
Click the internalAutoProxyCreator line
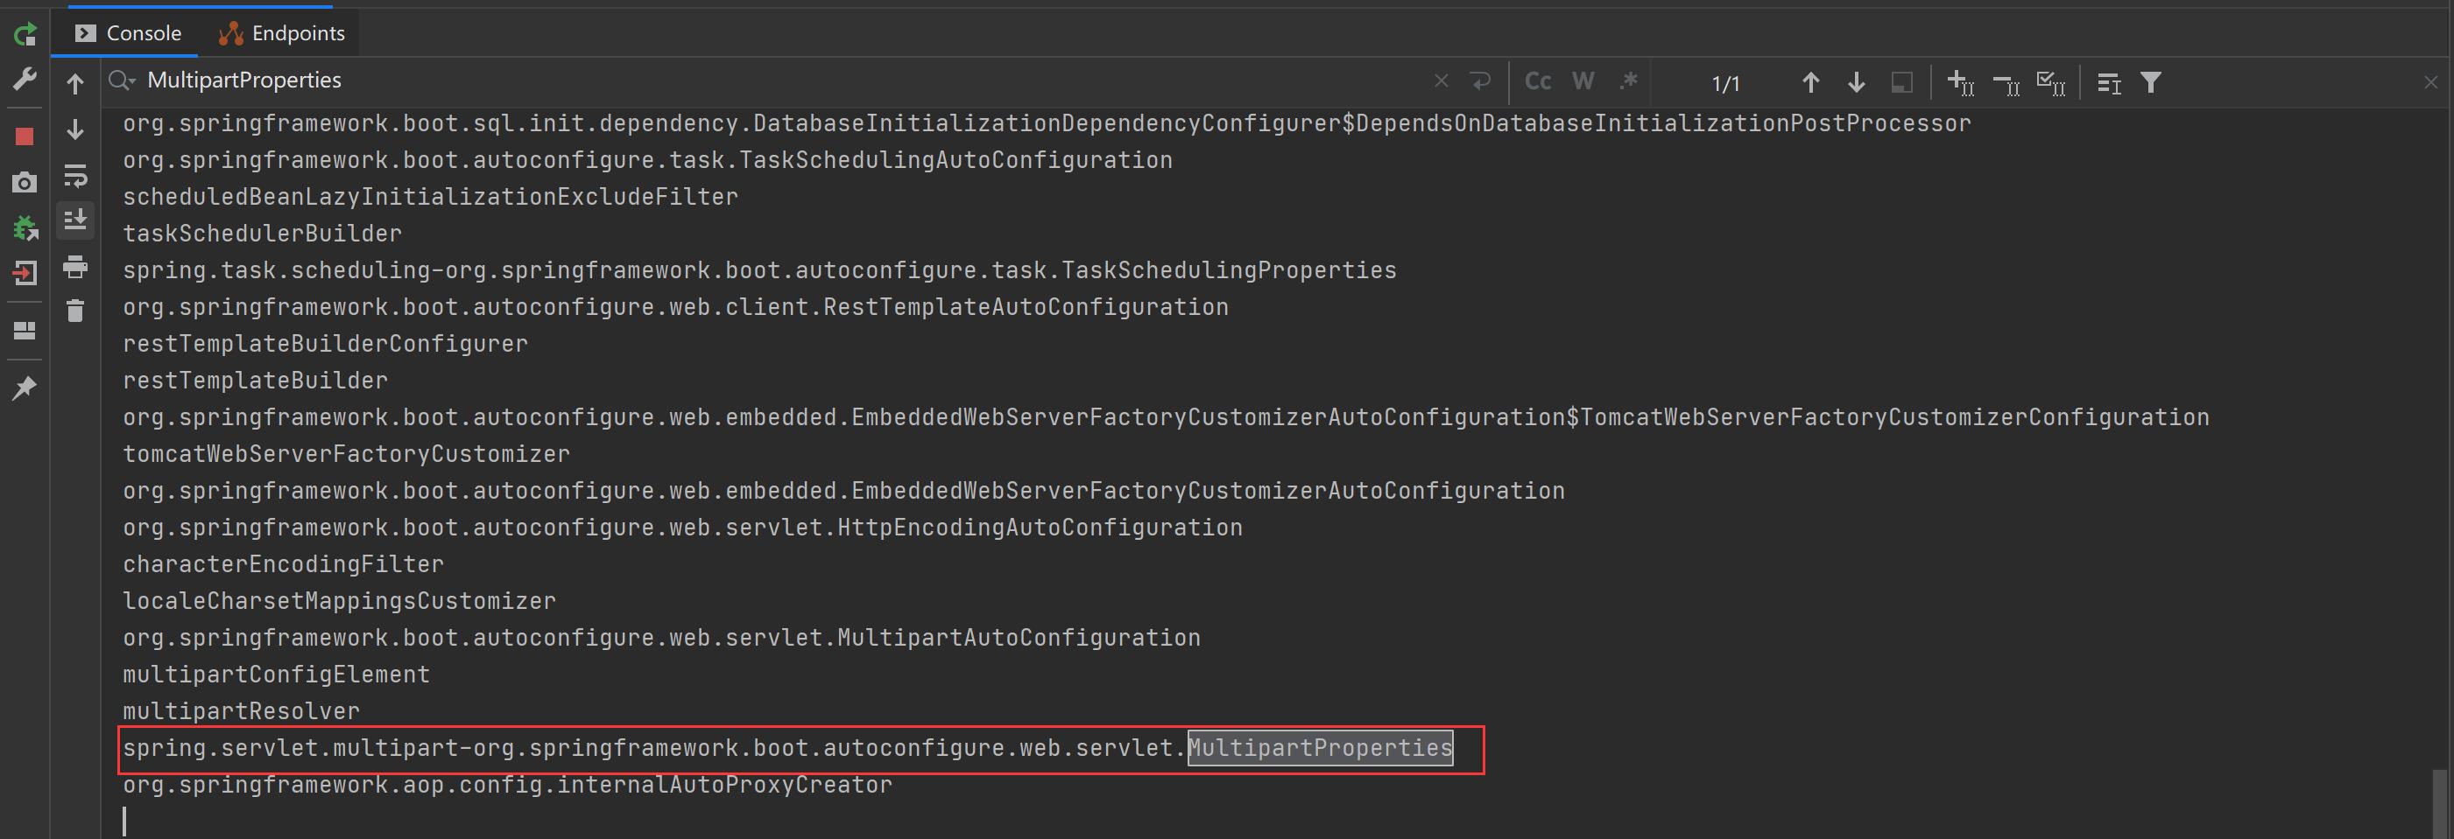pyautogui.click(x=508, y=785)
